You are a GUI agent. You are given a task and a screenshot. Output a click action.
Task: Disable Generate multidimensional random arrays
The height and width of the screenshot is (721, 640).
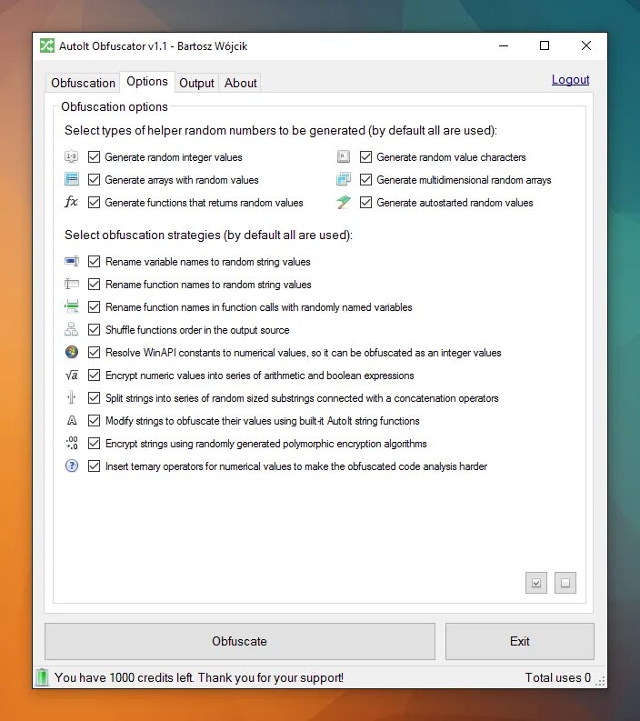(365, 179)
